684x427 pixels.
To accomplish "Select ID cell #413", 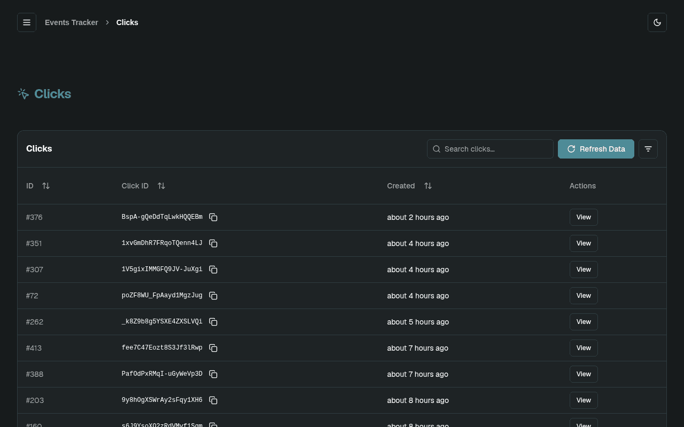I will coord(34,348).
